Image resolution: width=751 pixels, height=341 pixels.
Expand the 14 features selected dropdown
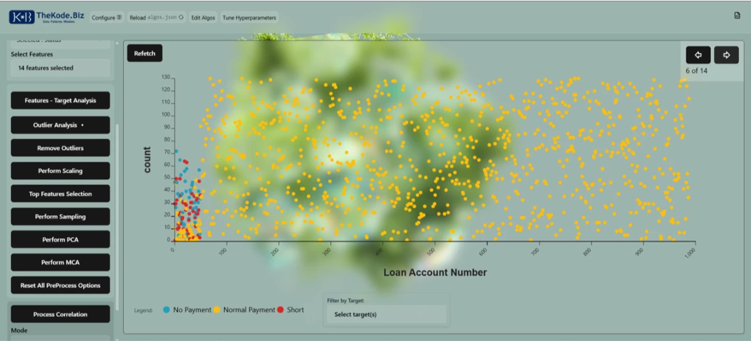[x=60, y=68]
